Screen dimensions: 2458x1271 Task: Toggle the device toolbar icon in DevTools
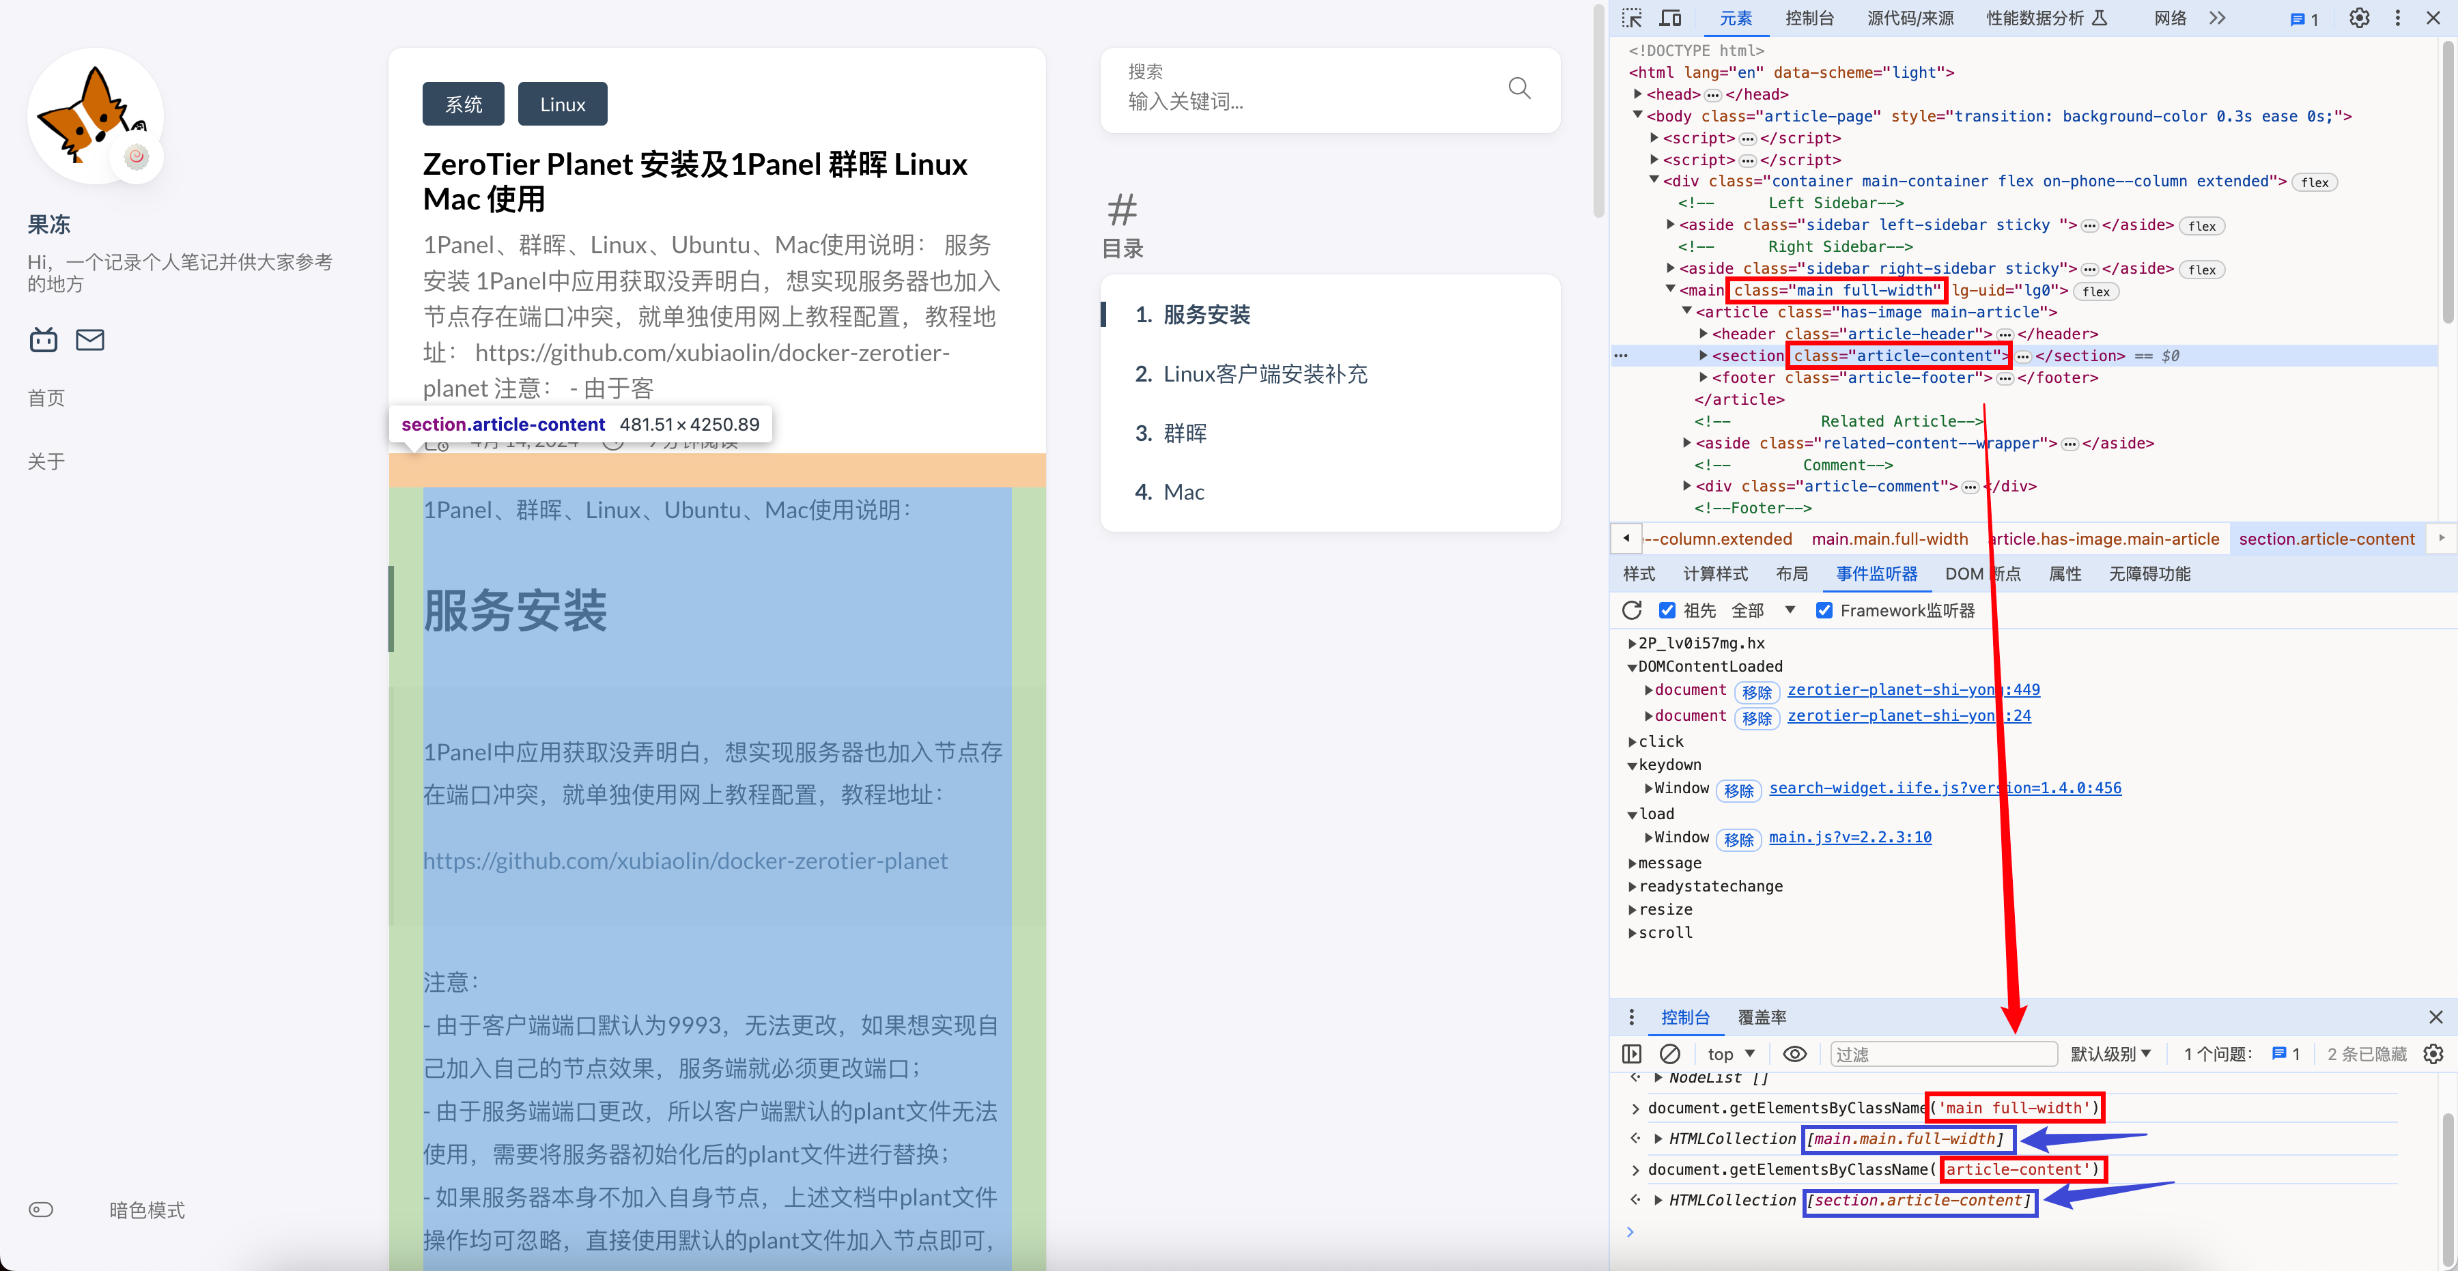tap(1670, 18)
